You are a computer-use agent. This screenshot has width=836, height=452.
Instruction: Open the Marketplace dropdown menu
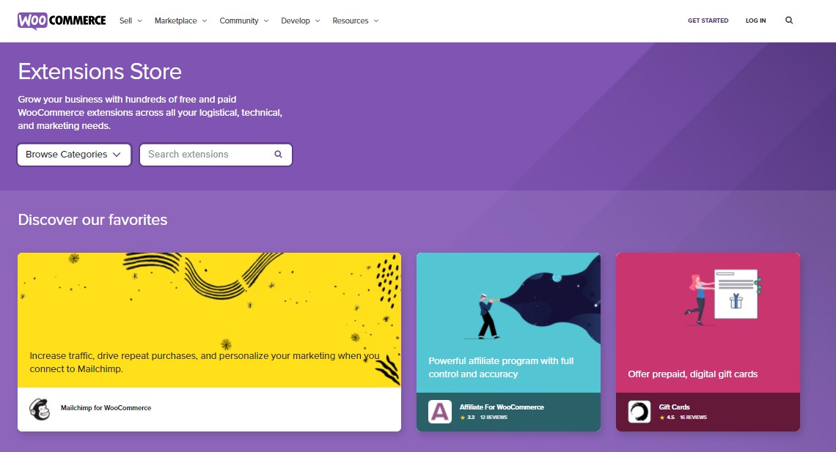click(x=180, y=21)
